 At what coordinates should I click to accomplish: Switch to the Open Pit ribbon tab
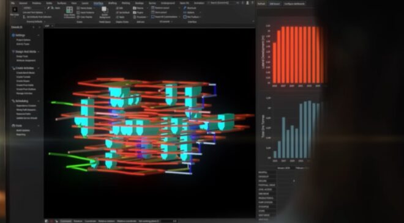[x=184, y=3]
